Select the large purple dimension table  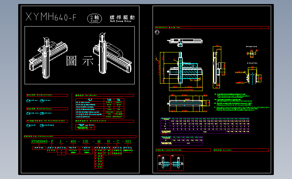click(x=205, y=126)
